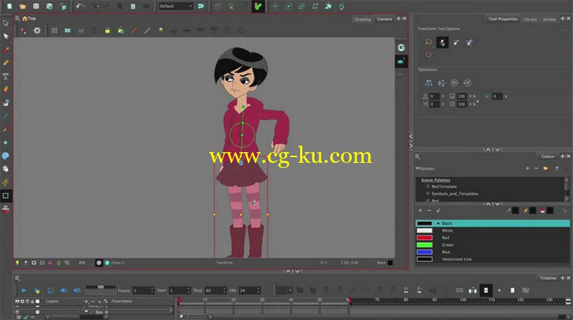Select the Transform tool arrow

6,23
